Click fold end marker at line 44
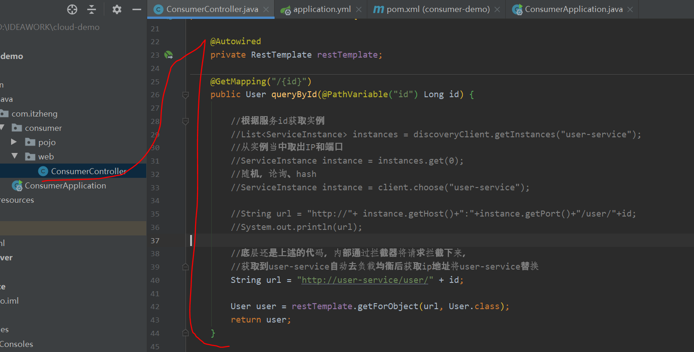Screen dimensions: 694x352 185,333
